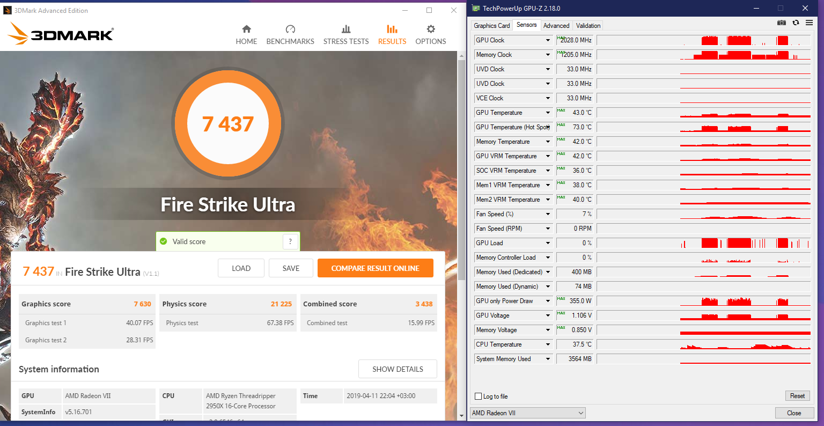This screenshot has height=426, width=824.
Task: Click the Graphics score value 7 630
Action: (143, 304)
